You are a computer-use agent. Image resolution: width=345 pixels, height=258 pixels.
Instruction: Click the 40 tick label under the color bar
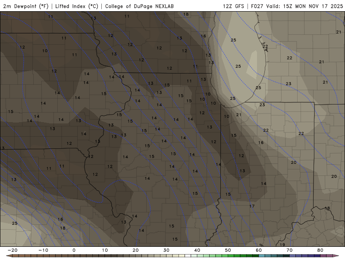[197, 250]
